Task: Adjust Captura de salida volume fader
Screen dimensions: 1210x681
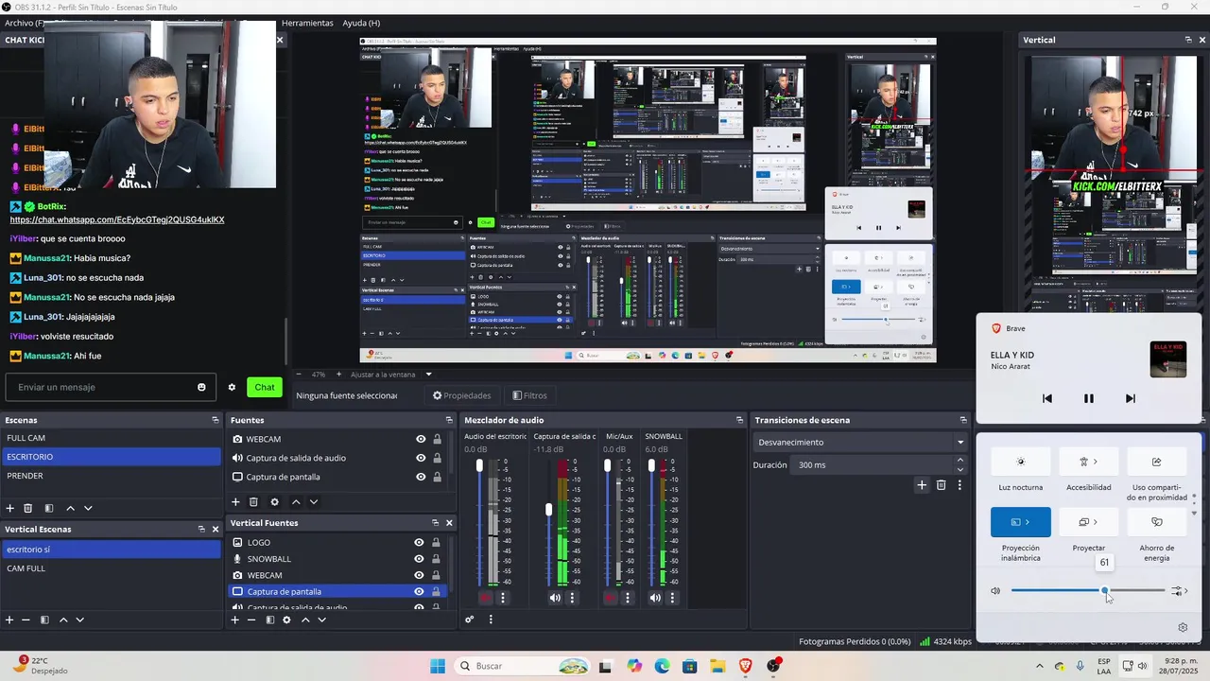Action: (x=548, y=510)
